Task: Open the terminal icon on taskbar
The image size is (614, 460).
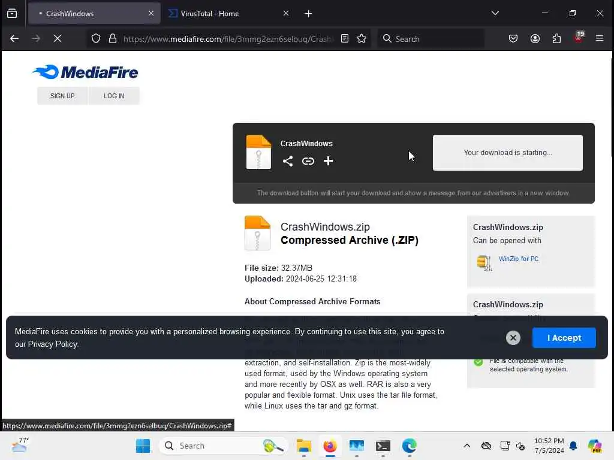Action: 383,446
